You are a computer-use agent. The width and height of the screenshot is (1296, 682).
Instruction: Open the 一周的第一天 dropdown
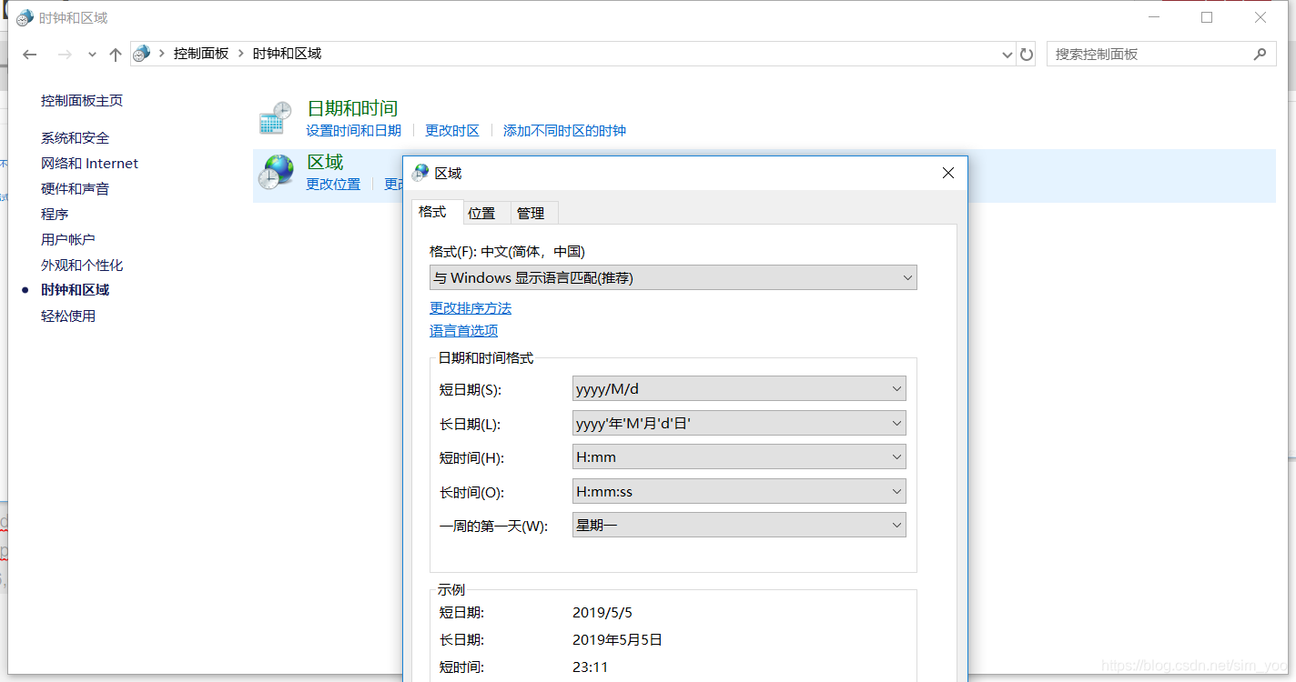739,526
